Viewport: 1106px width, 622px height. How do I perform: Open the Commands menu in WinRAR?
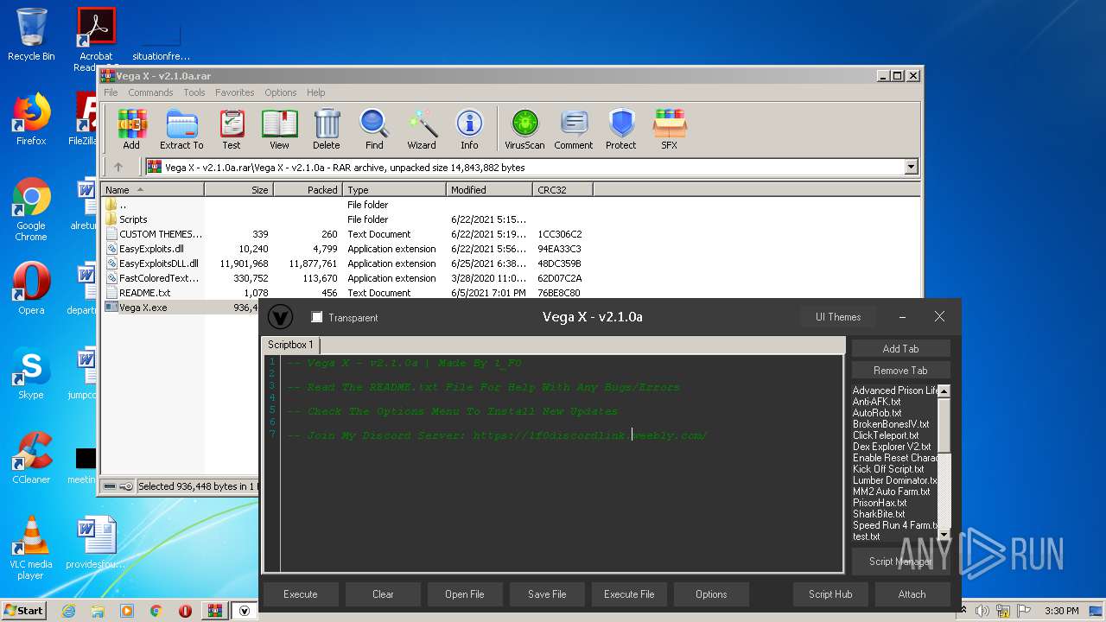150,92
